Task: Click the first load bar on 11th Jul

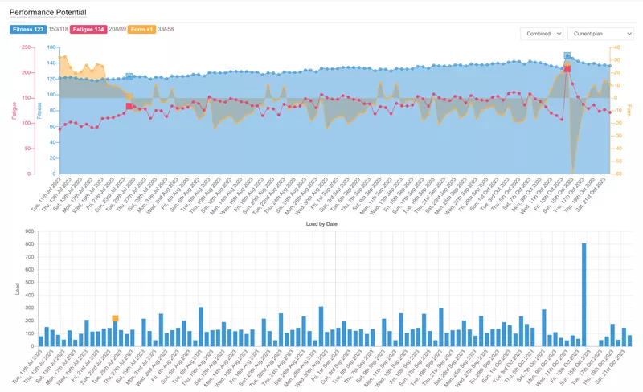Action: [41, 341]
